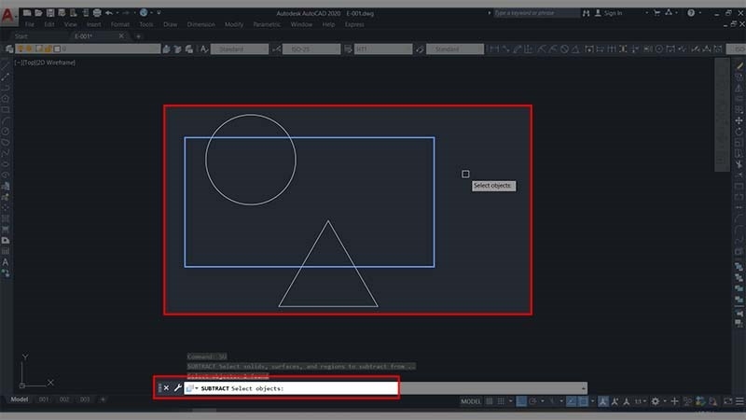Image resolution: width=746 pixels, height=420 pixels.
Task: Toggle the drawing grid display in status bar
Action: point(489,401)
